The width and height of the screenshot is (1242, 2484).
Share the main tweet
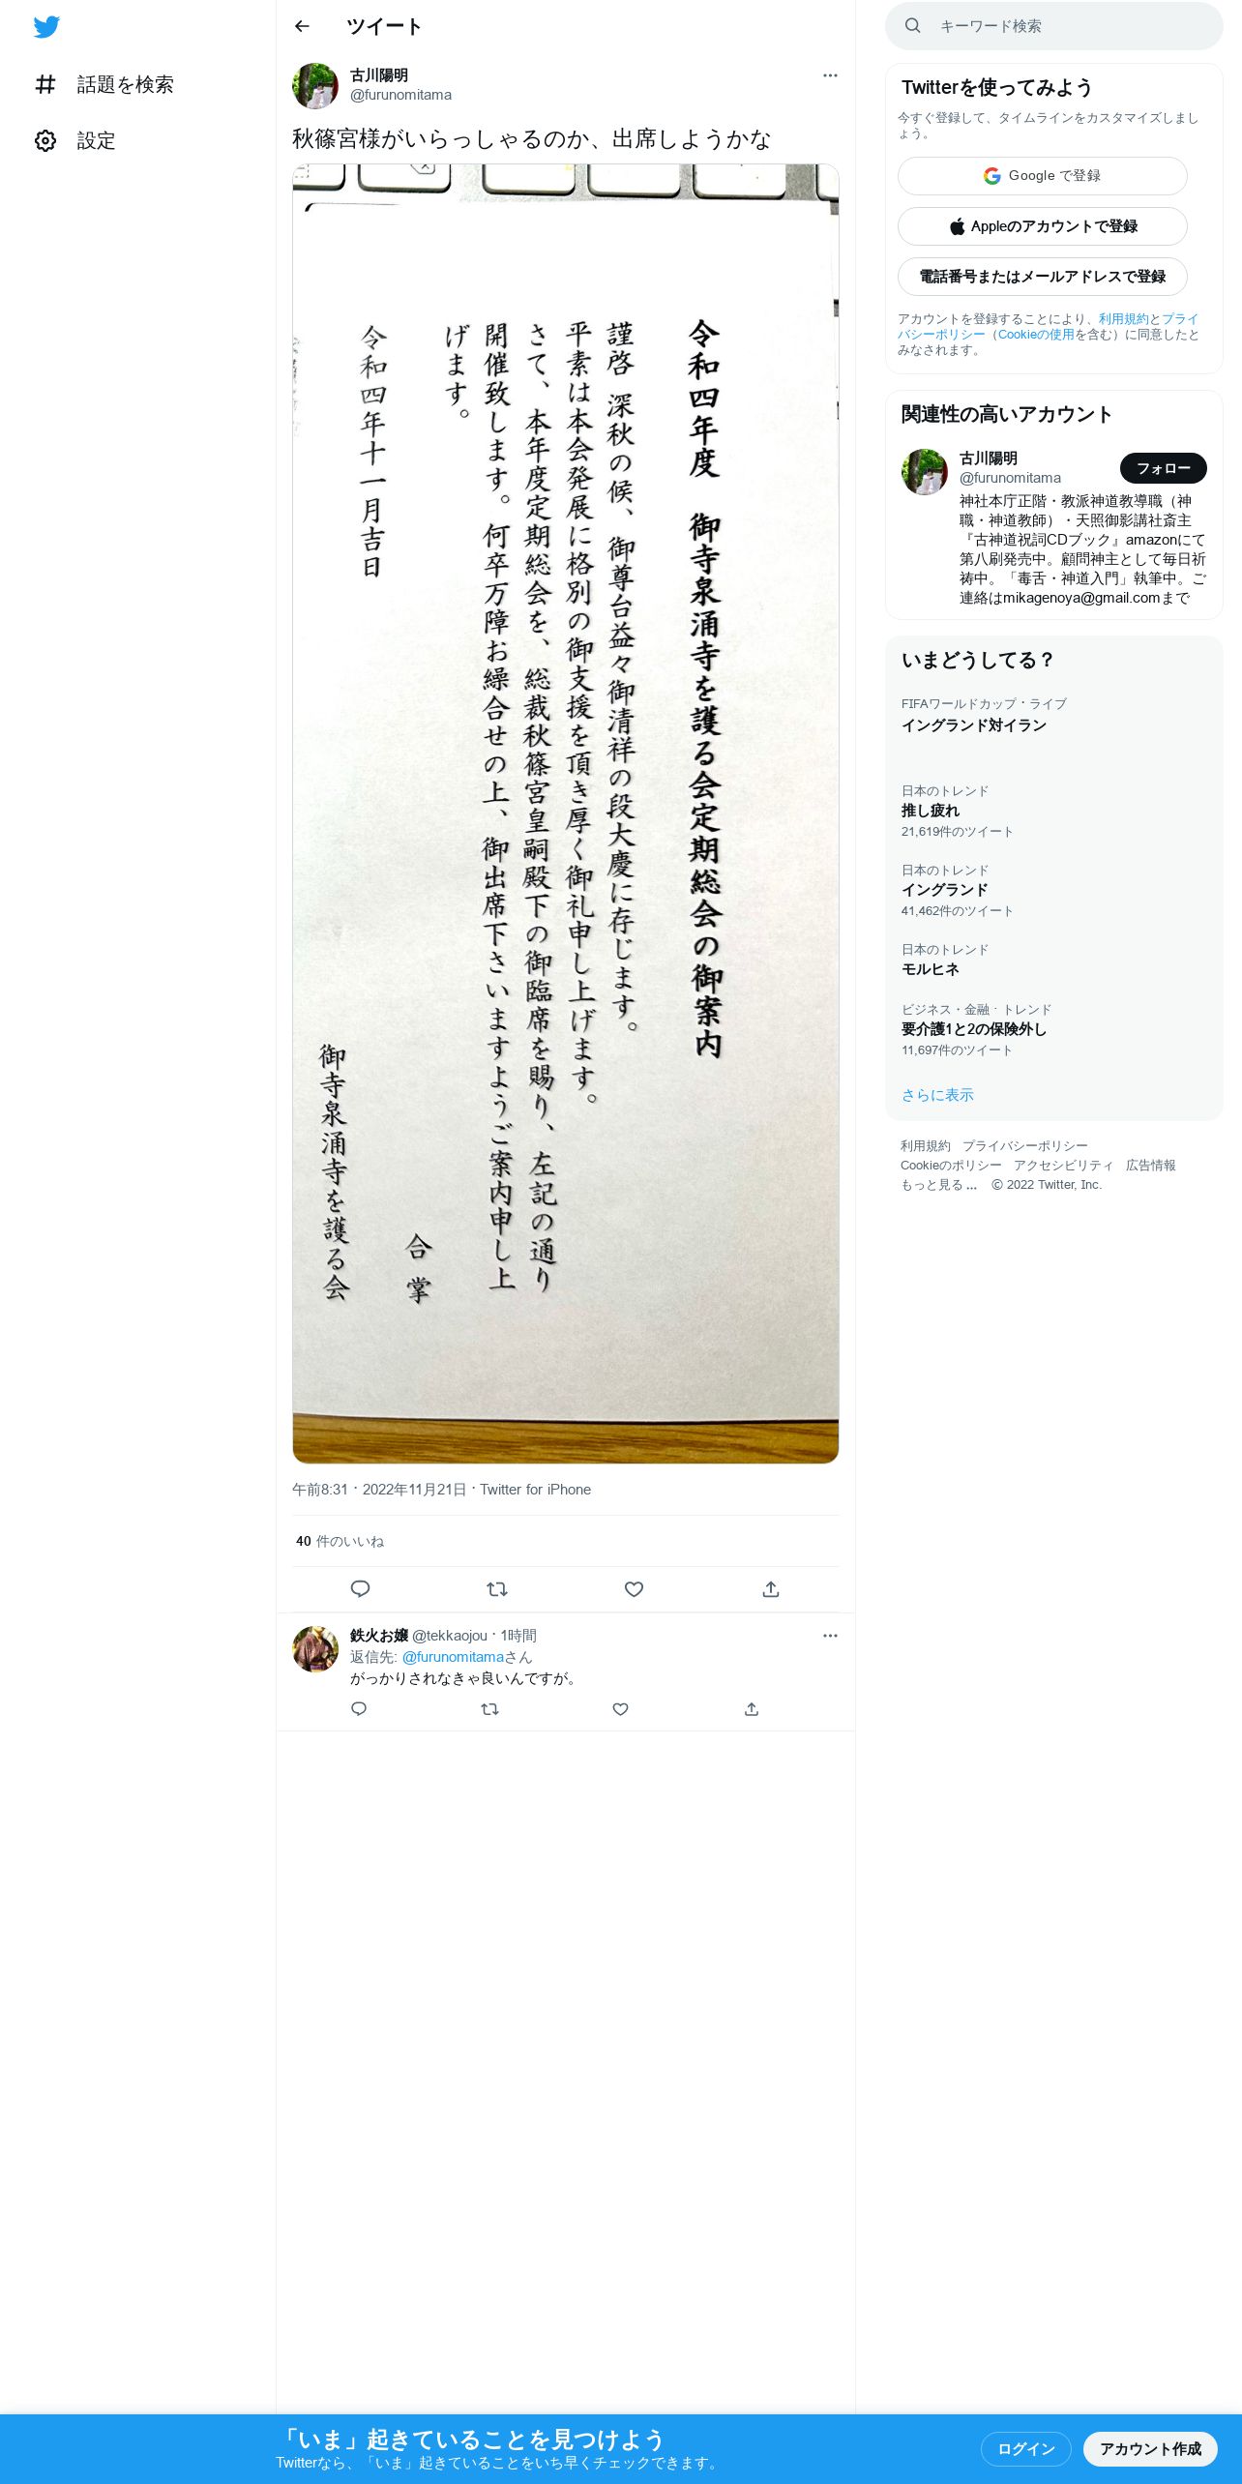coord(771,1588)
